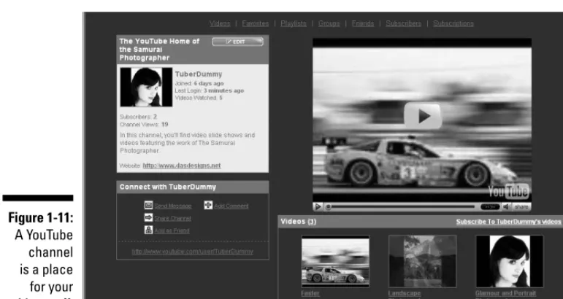Click Subscribe To TuberDummy's videos
Image resolution: width=563 pixels, height=299 pixels.
click(508, 222)
